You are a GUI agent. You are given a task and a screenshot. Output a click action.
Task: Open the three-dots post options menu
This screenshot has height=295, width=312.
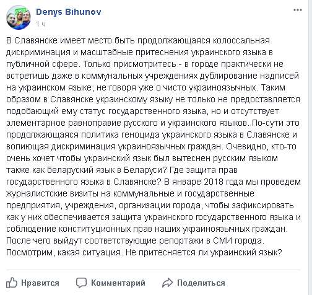pyautogui.click(x=298, y=10)
